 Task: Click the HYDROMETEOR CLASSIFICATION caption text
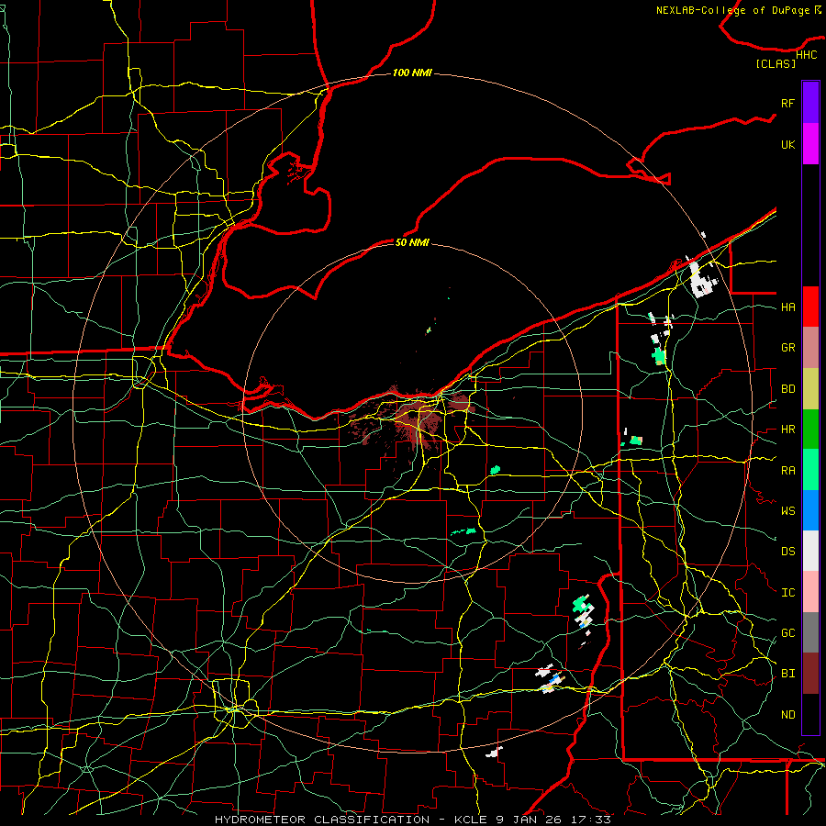point(324,820)
